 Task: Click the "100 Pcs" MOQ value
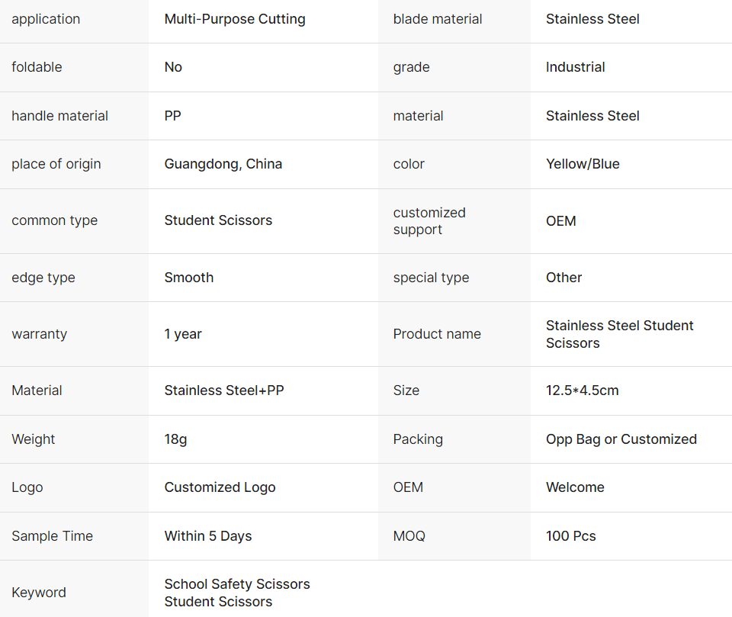point(571,536)
